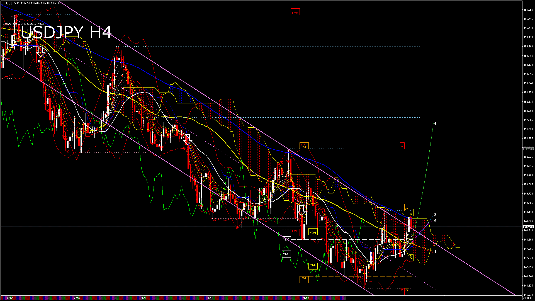Click the 146.940 price axis label
The image size is (535, 301).
pos(528,276)
